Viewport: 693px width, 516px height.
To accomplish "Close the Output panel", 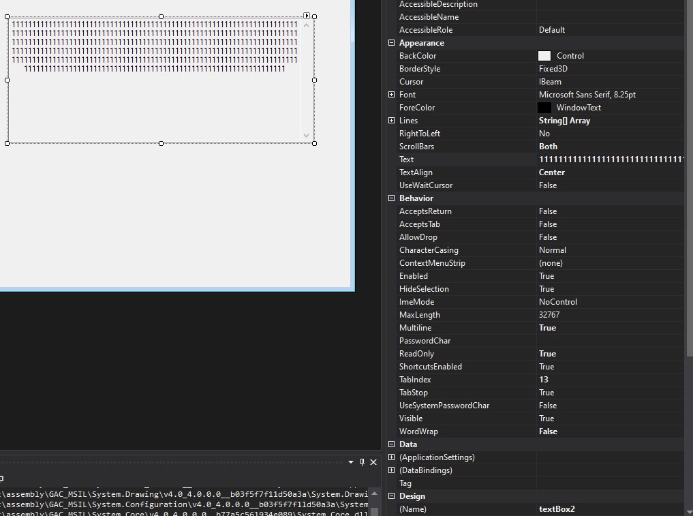I will coord(373,462).
